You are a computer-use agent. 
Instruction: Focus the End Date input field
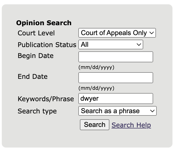click(116, 78)
